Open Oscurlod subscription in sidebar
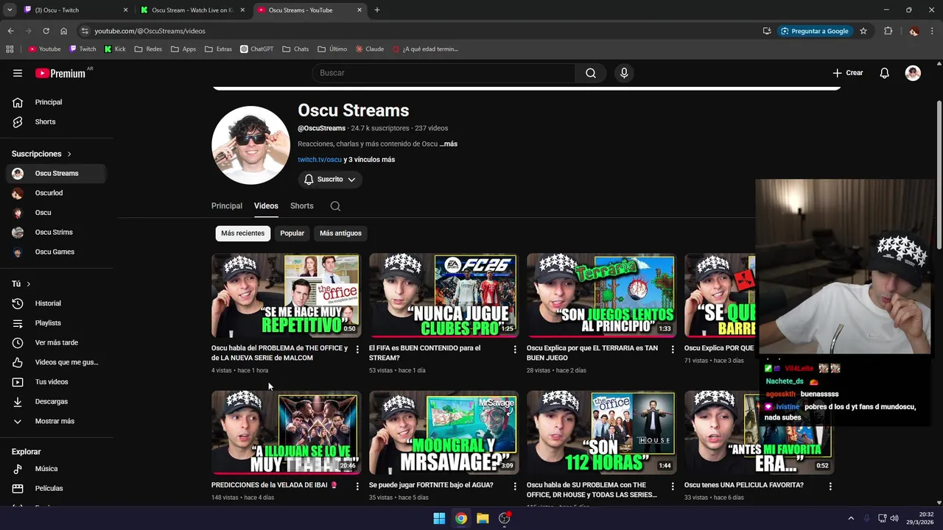943x530 pixels. 56,193
